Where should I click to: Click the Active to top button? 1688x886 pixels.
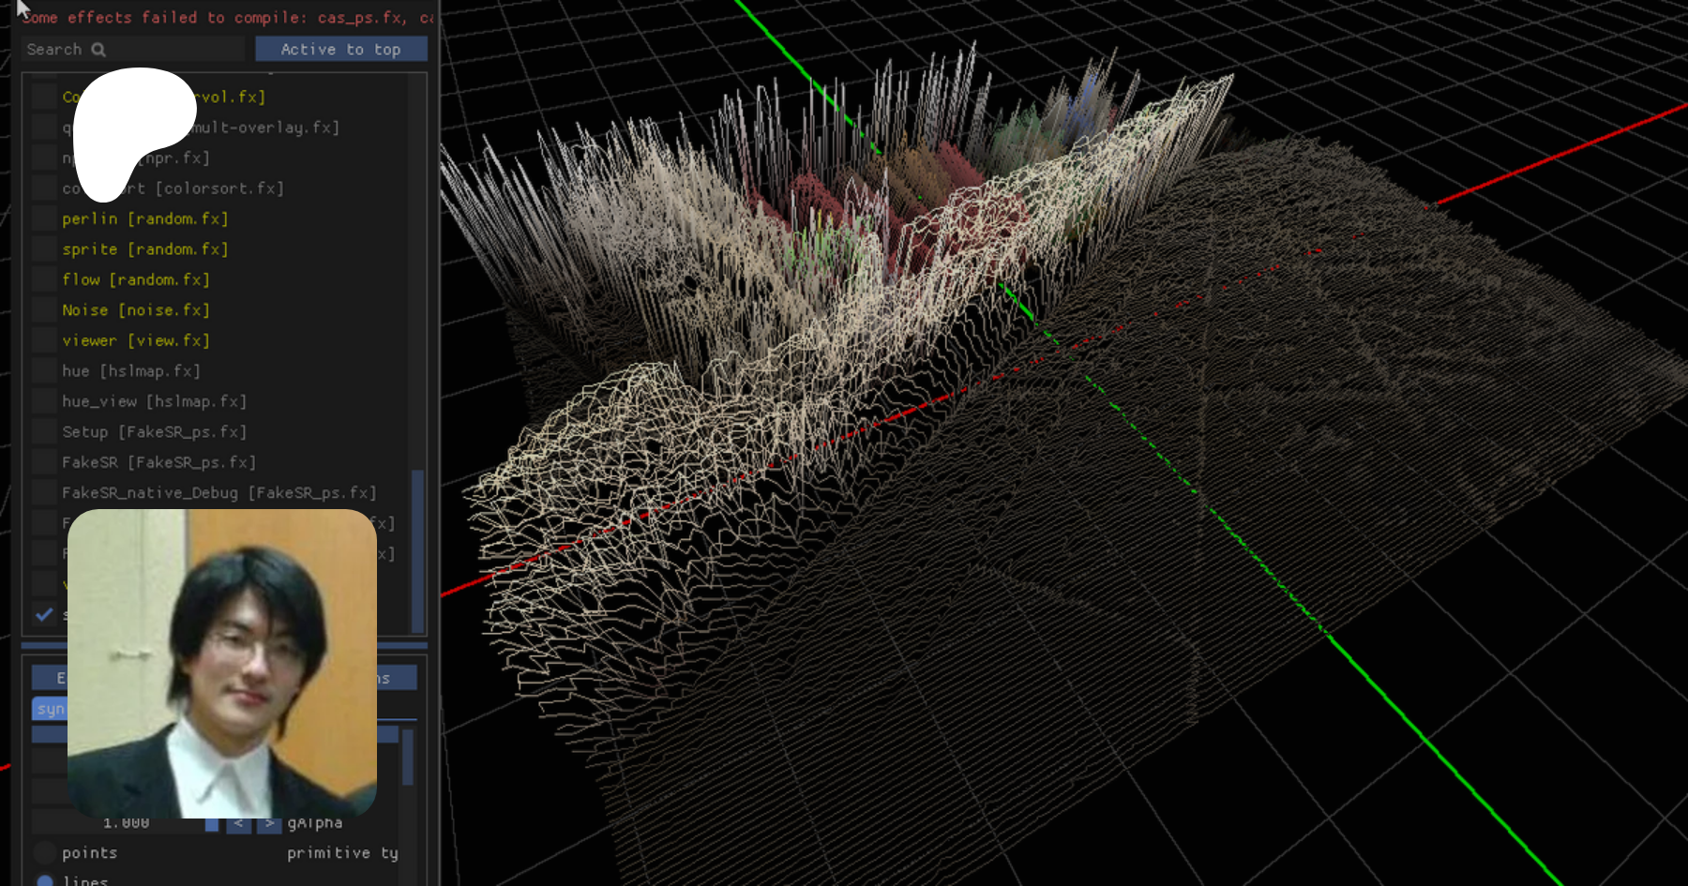click(340, 50)
